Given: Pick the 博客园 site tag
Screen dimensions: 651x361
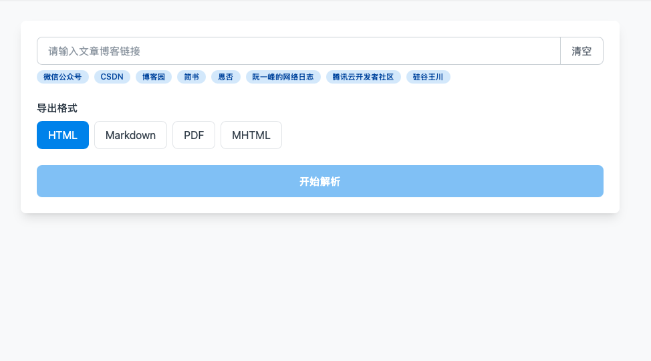Looking at the screenshot, I should (153, 77).
